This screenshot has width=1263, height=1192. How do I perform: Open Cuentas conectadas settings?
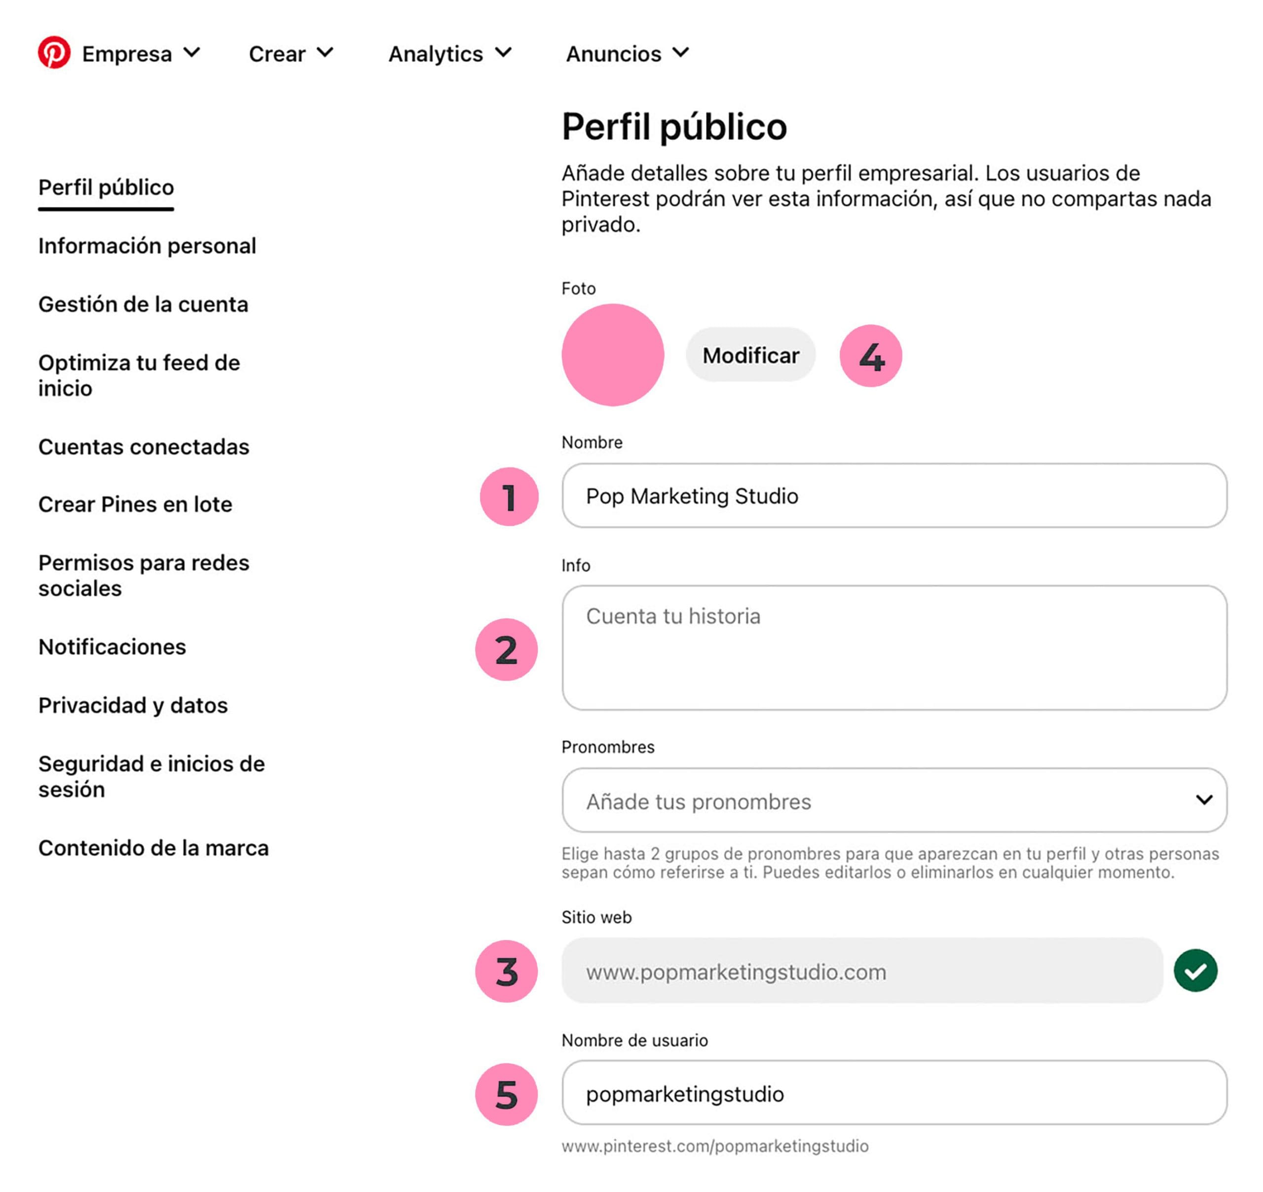click(x=144, y=447)
